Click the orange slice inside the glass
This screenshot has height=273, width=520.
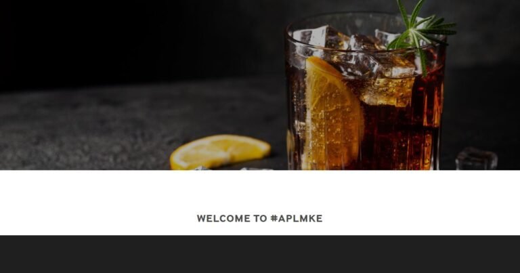332,112
